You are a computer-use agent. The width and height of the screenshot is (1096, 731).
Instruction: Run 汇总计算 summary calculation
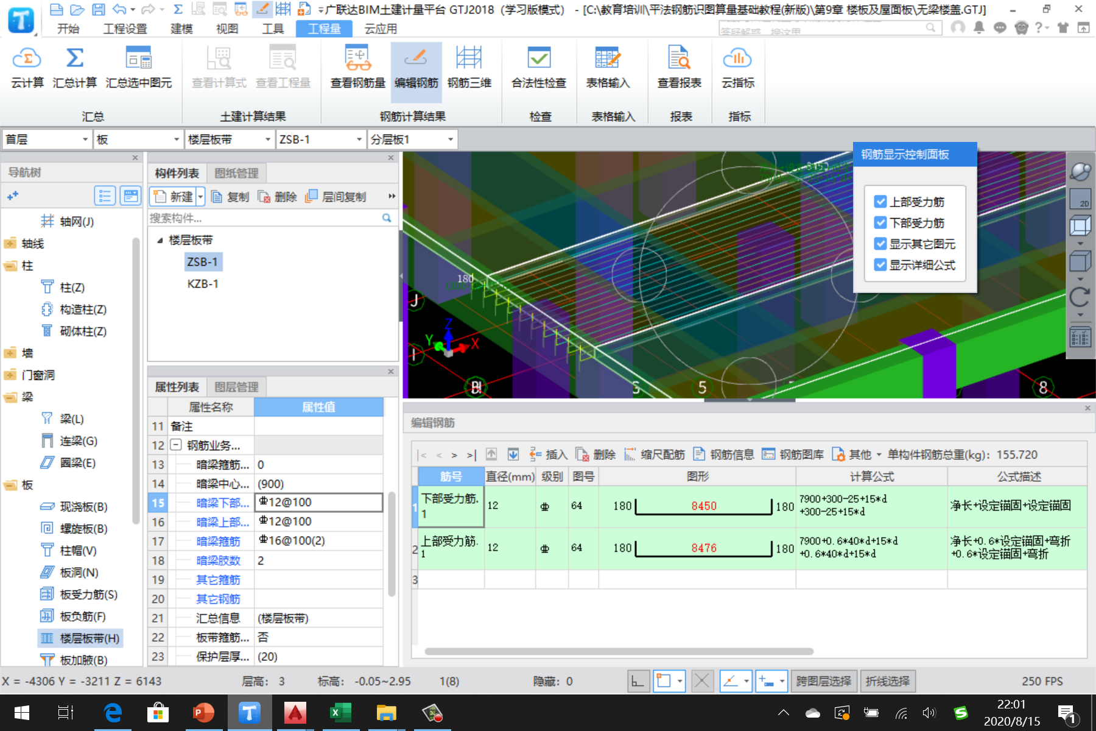coord(74,68)
